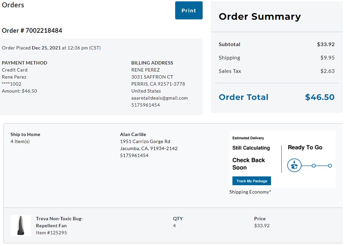Click the Orders page heading
Viewport: 344px width, 246px height.
click(x=13, y=5)
